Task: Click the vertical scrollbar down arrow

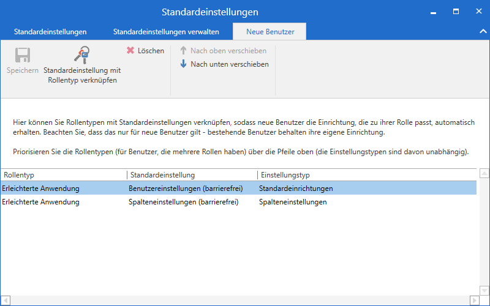Action: click(x=484, y=291)
